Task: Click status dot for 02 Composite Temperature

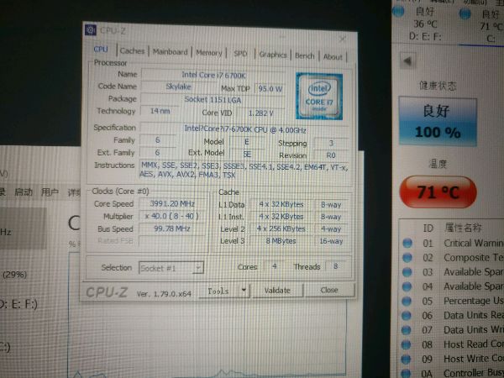Action: point(407,258)
